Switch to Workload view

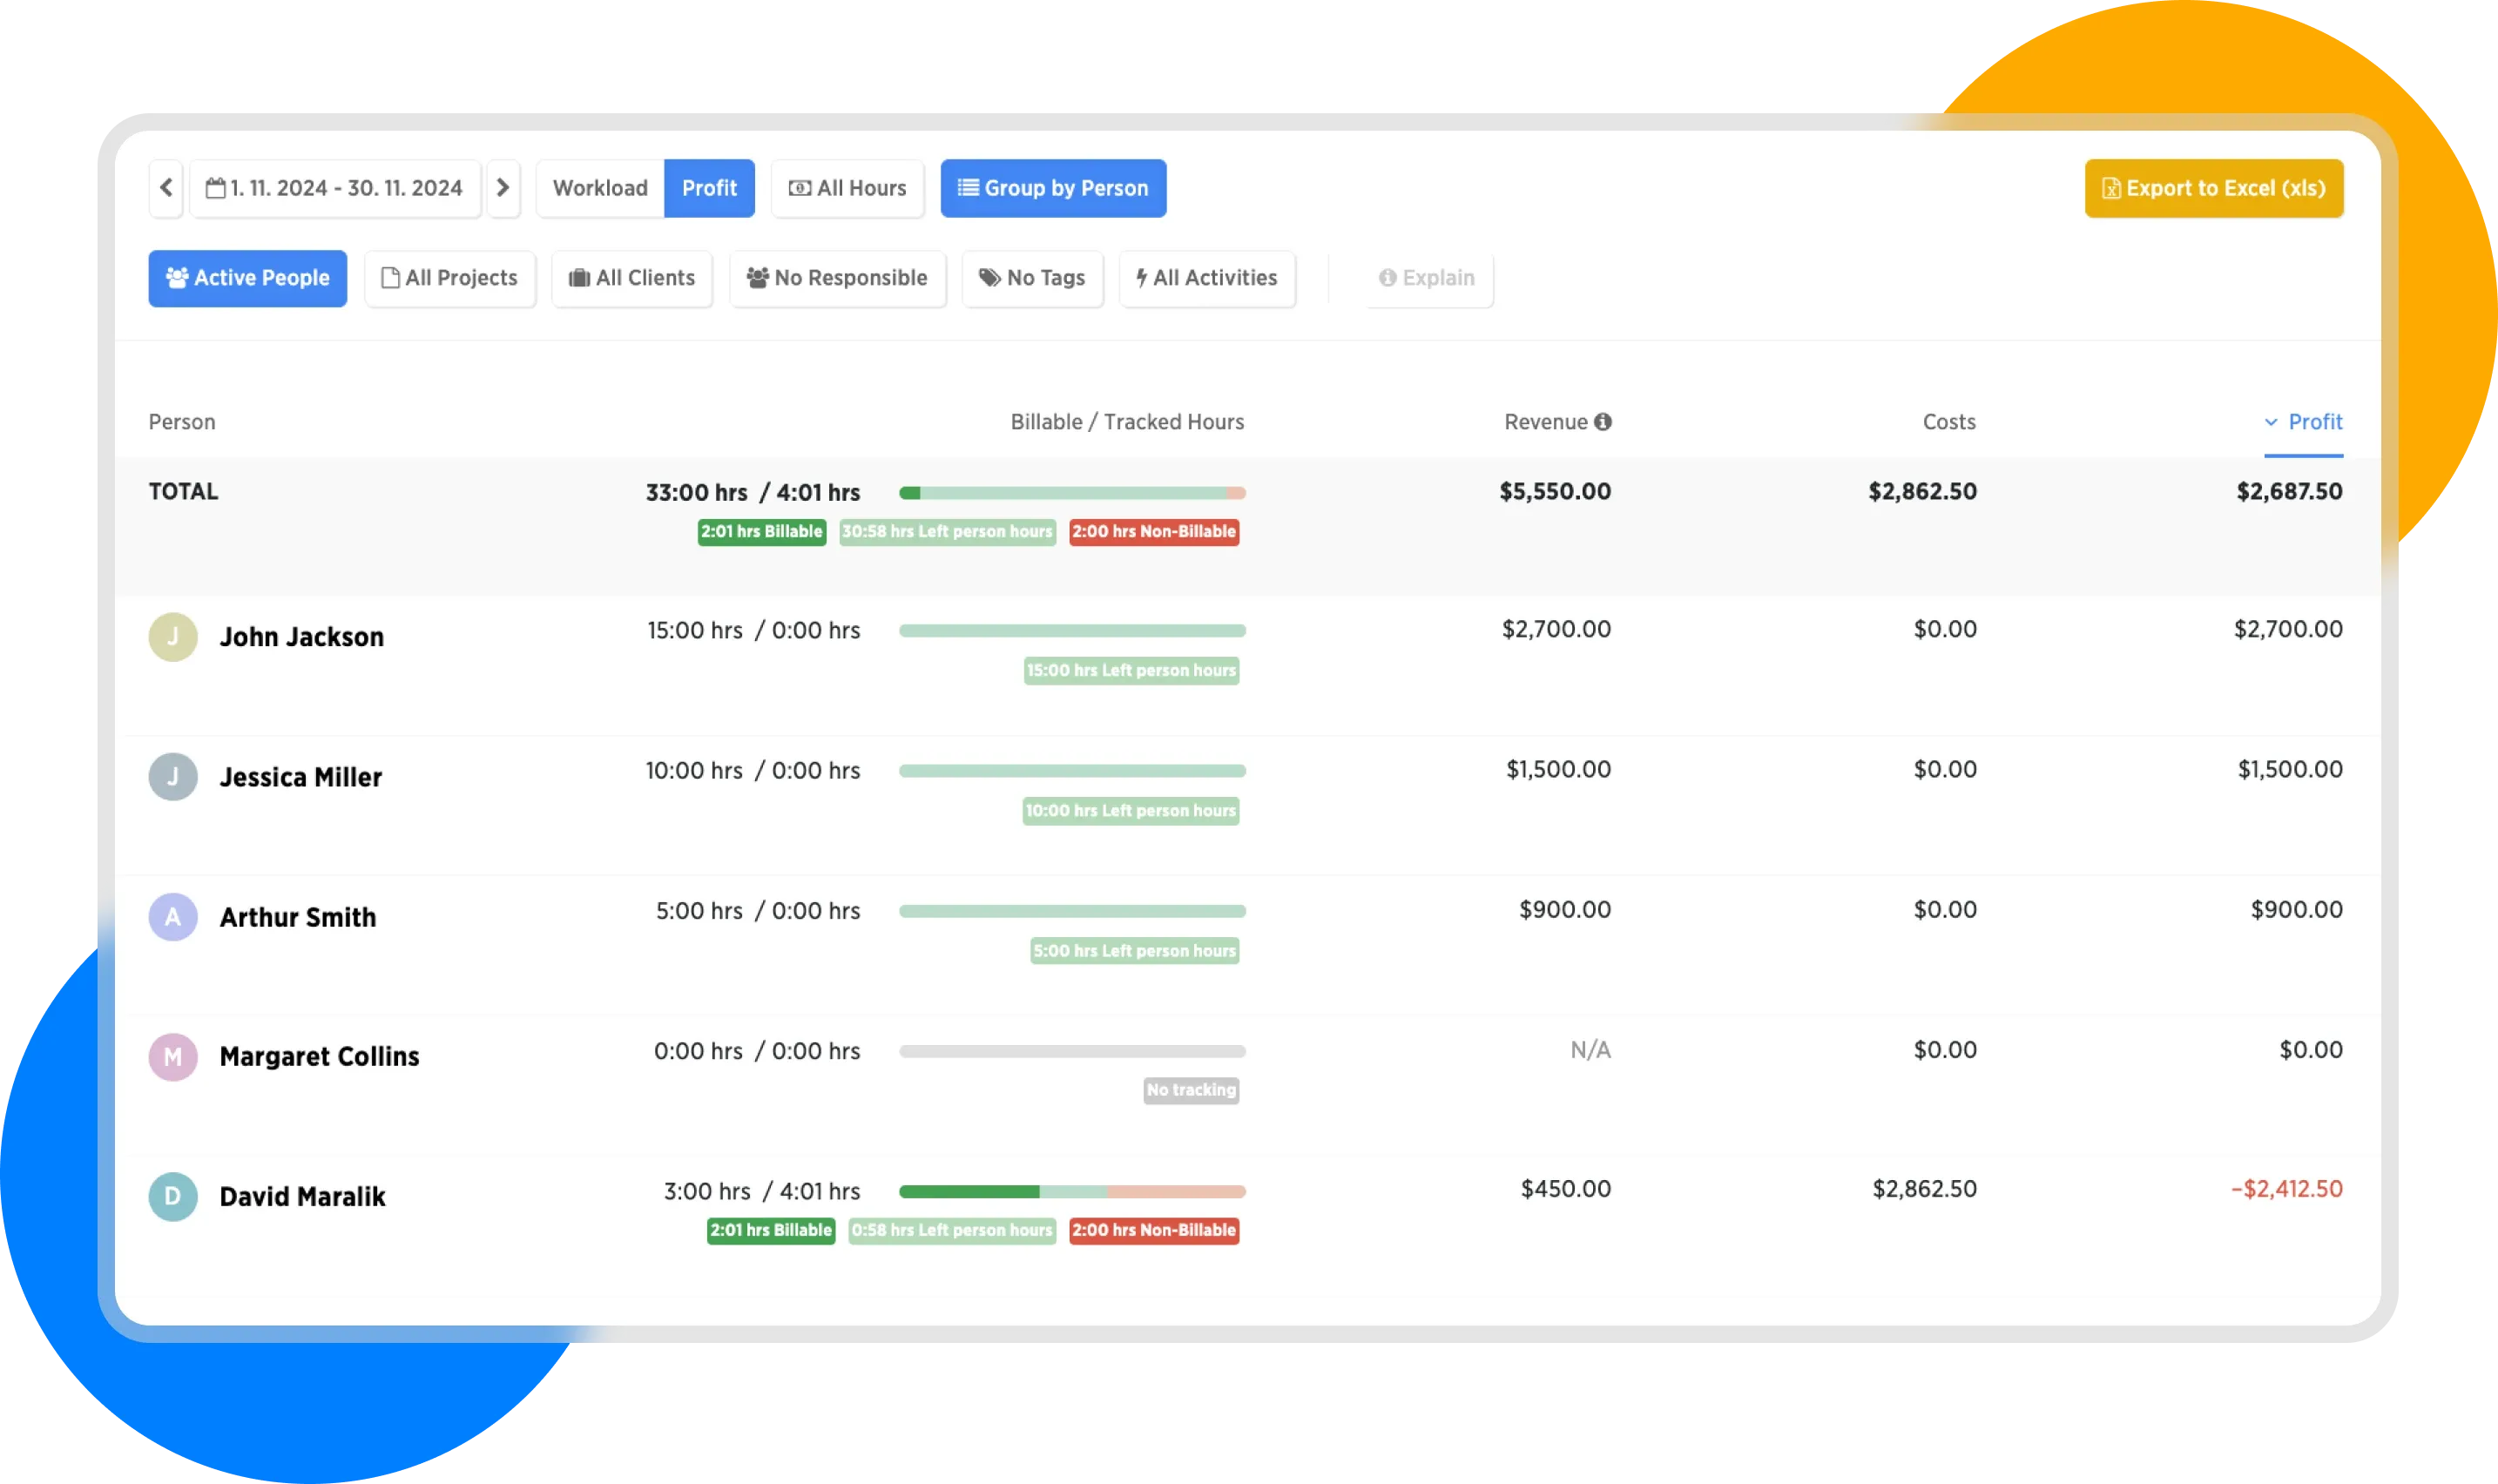600,188
